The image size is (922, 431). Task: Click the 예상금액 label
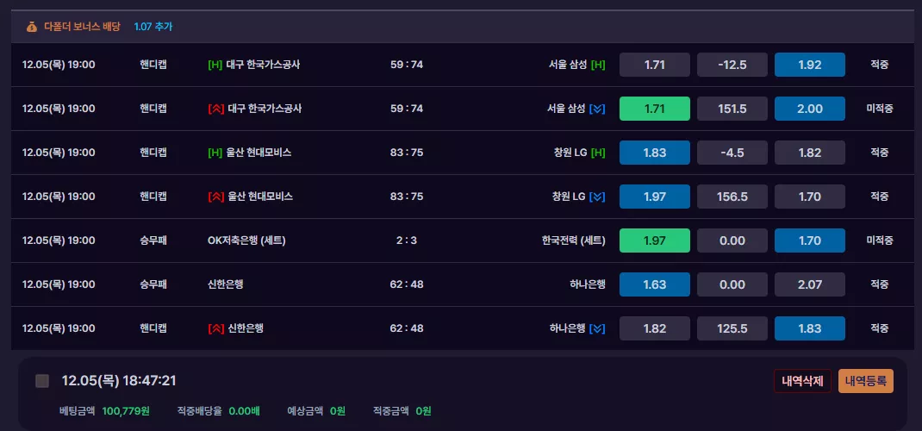point(305,411)
